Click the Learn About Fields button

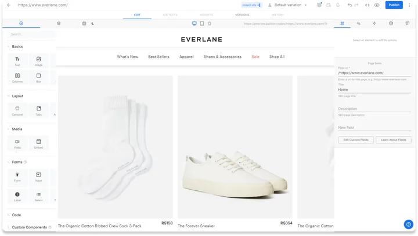(x=393, y=139)
